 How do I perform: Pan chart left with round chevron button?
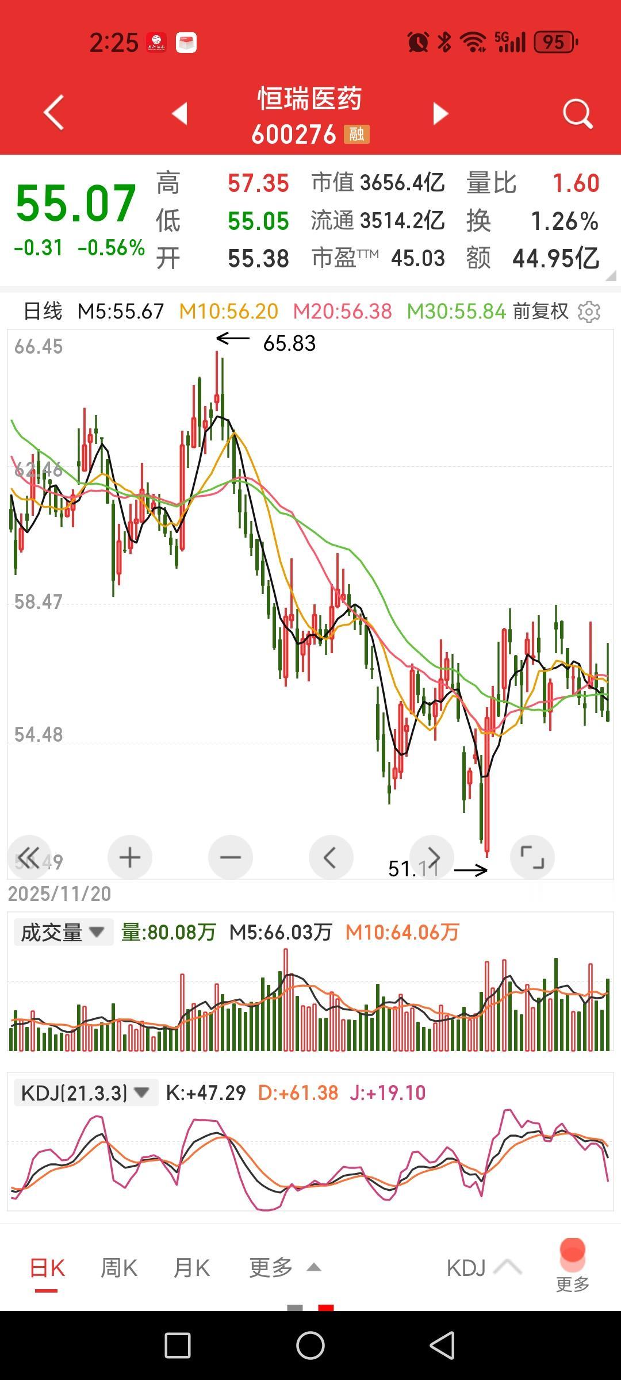tap(331, 857)
